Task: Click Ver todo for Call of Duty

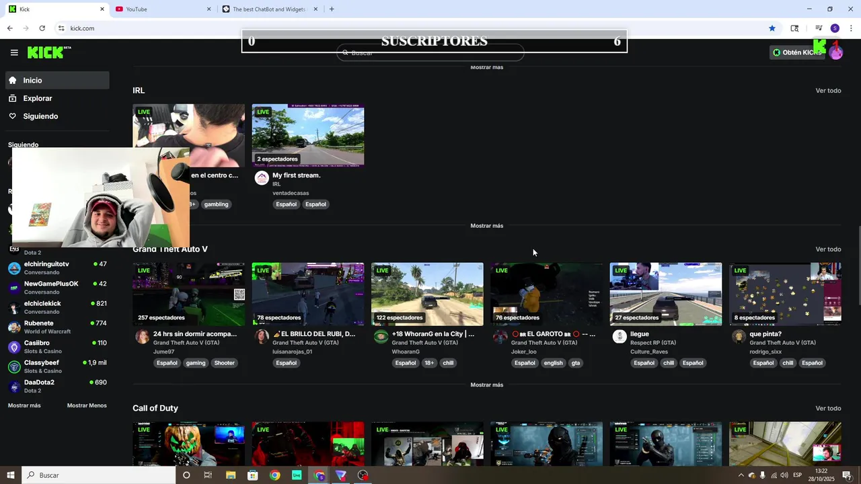Action: pyautogui.click(x=828, y=409)
